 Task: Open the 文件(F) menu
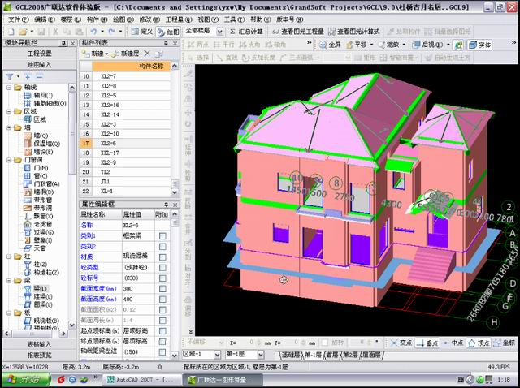[18, 19]
